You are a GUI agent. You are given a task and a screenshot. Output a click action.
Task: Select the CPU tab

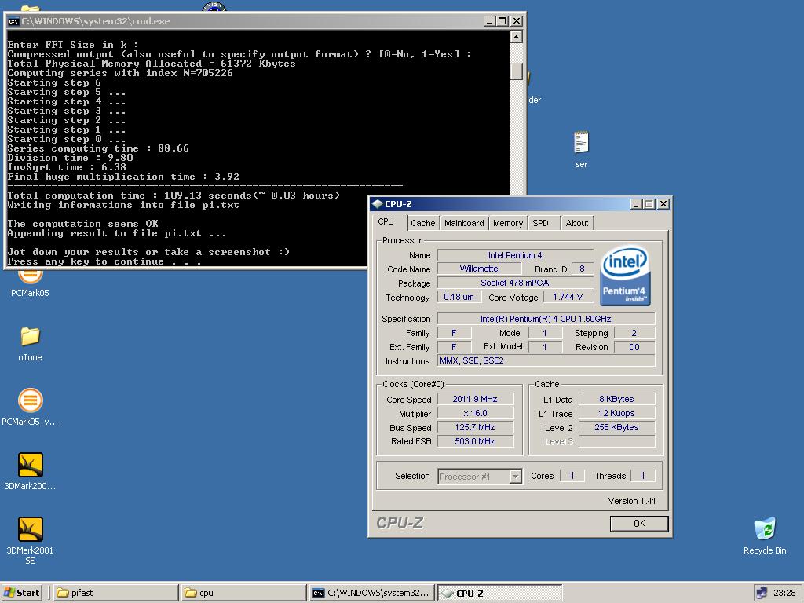(x=386, y=221)
